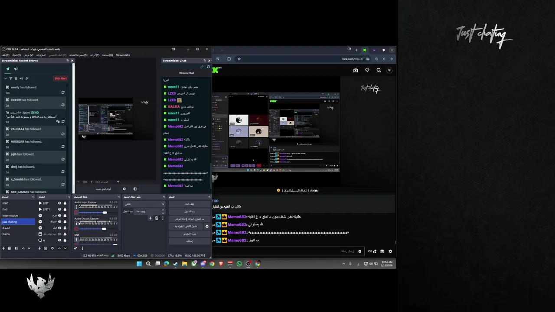This screenshot has height=312, width=555.
Task: Move source down with arrow icon
Action: point(65,248)
